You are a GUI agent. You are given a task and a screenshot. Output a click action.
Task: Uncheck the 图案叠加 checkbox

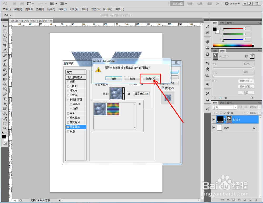(x=68, y=127)
